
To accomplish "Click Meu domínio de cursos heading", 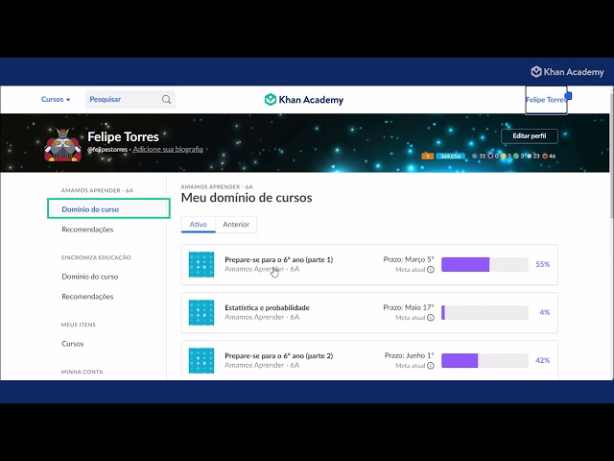I will click(247, 198).
